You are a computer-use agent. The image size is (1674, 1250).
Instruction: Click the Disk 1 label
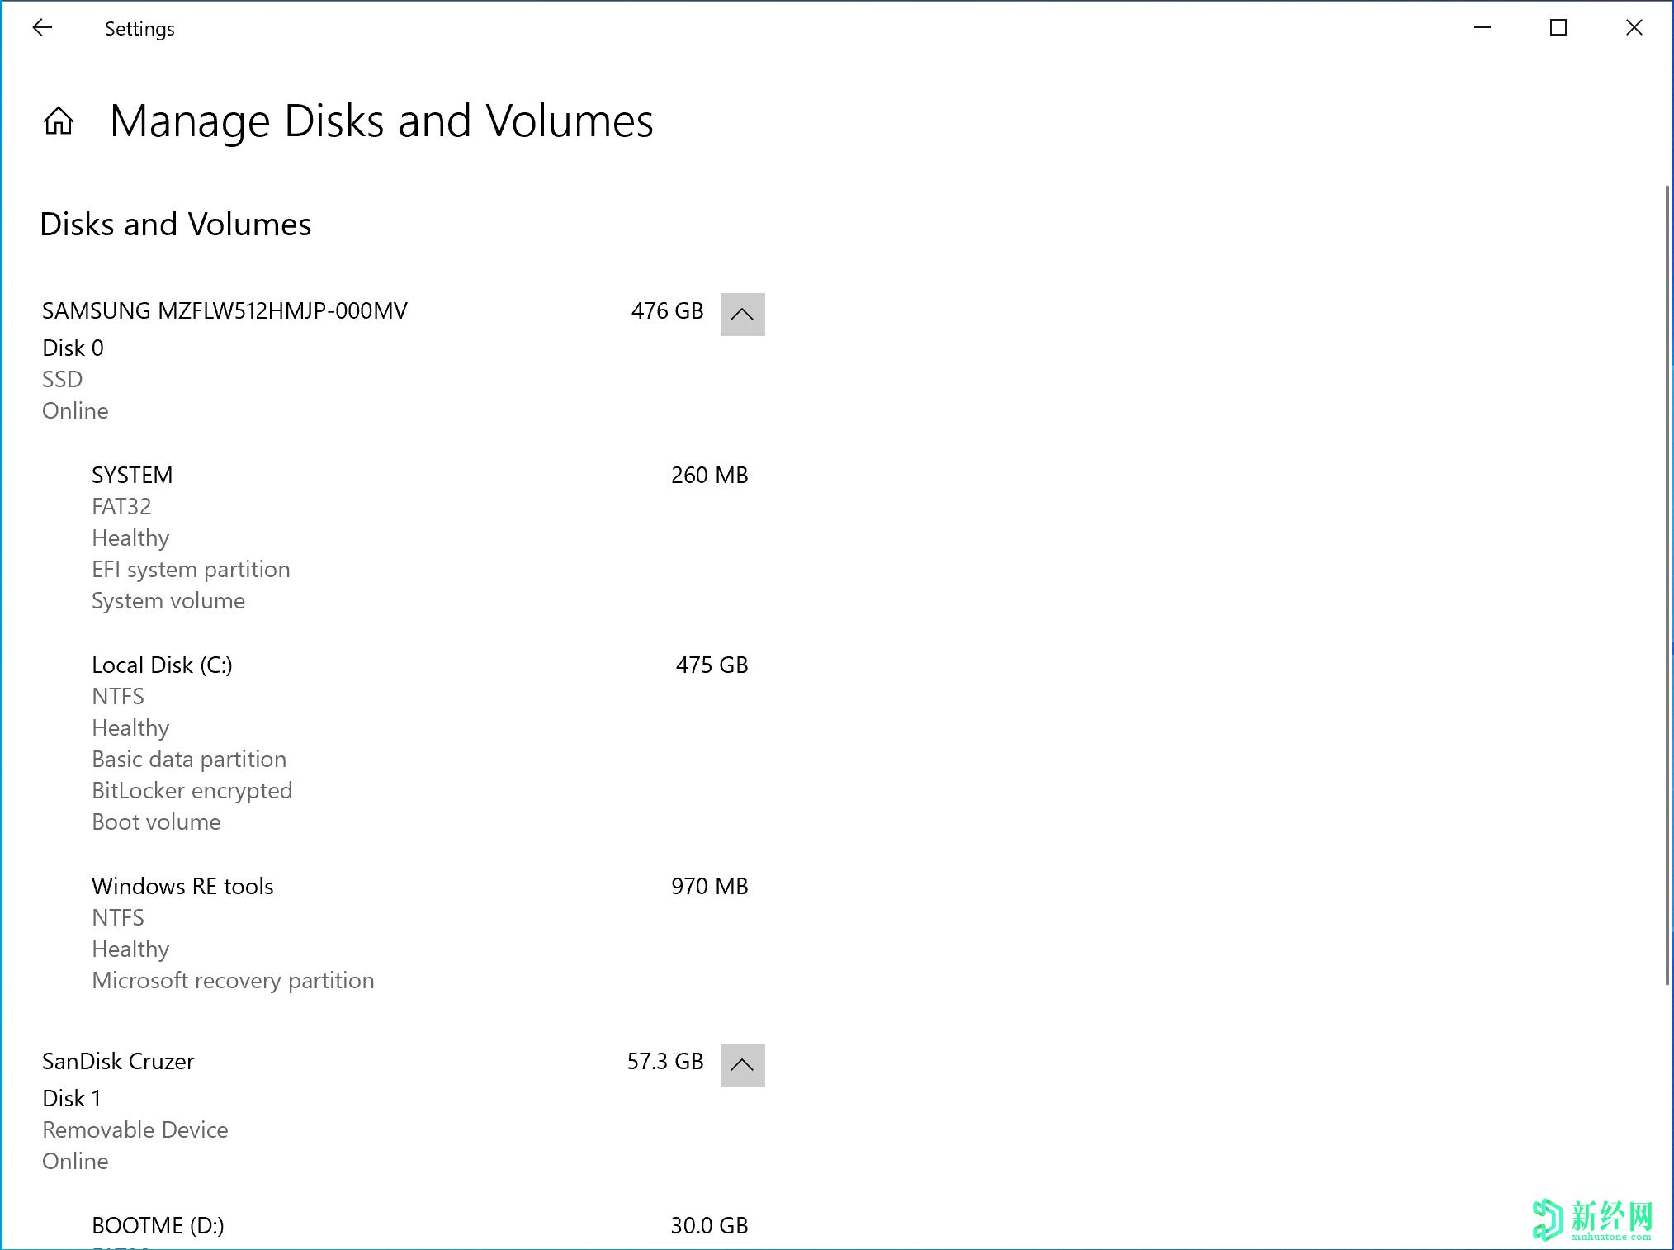click(x=72, y=1099)
